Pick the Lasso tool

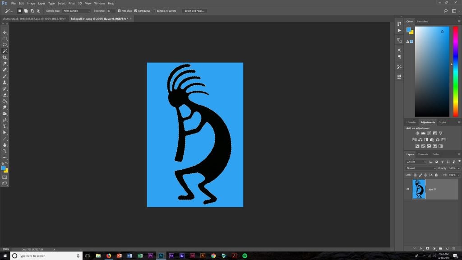(x=5, y=45)
